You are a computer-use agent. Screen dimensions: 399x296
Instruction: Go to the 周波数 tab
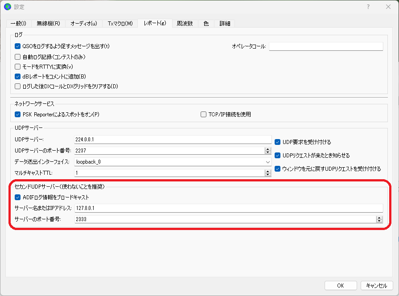point(185,24)
